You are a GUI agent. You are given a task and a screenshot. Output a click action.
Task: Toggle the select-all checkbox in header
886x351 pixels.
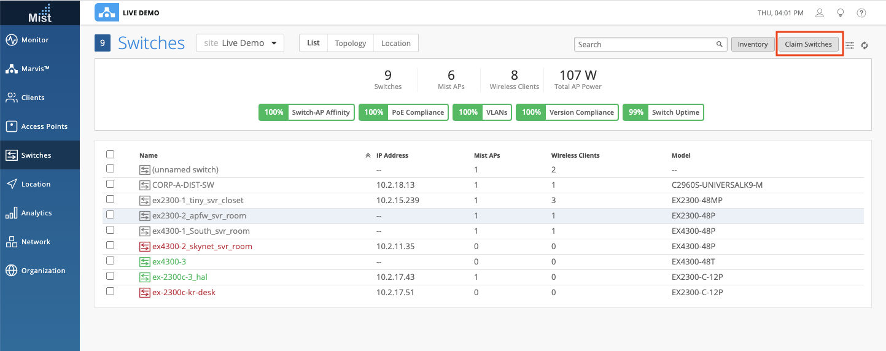[111, 155]
